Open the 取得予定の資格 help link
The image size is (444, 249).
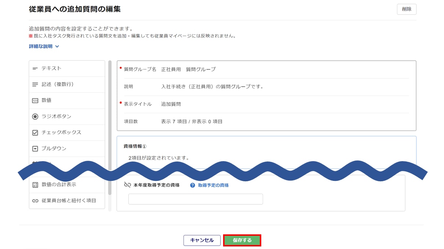click(213, 185)
